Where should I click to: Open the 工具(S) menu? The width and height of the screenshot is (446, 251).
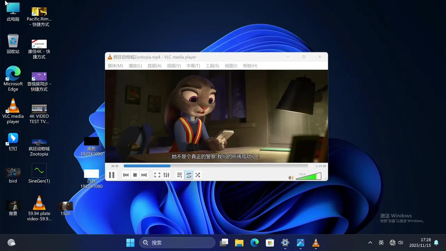point(212,66)
